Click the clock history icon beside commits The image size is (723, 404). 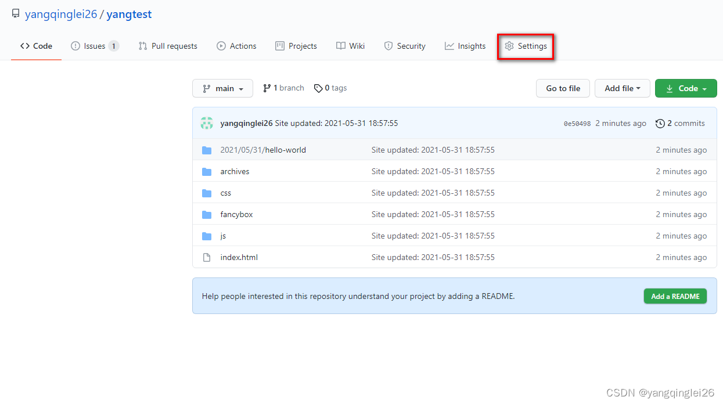pos(660,123)
